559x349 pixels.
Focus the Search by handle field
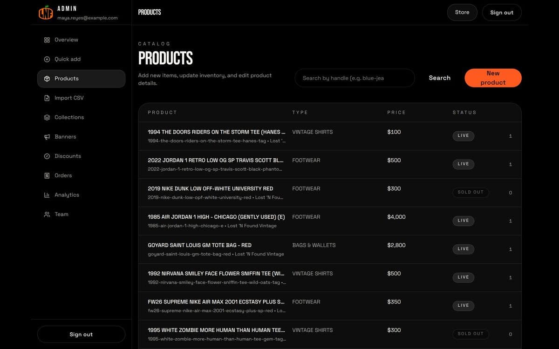pos(354,78)
